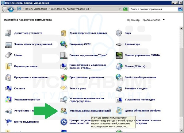The height and width of the screenshot is (133, 184).
Task: Open the Значки области уведомлений link text
Action: tap(33, 44)
